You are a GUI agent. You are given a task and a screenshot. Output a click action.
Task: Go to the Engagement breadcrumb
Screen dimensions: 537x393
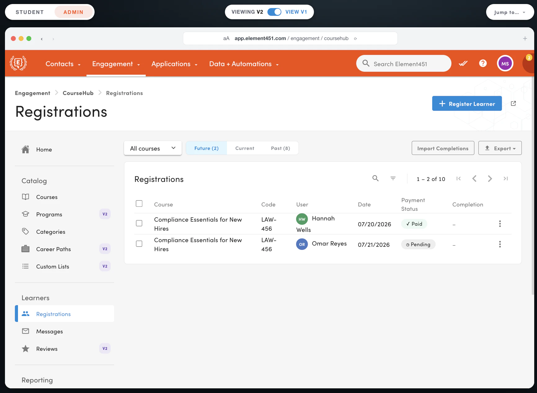33,93
